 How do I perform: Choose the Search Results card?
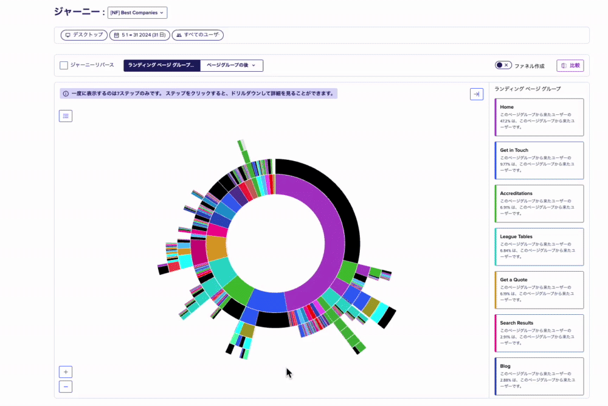click(x=539, y=333)
